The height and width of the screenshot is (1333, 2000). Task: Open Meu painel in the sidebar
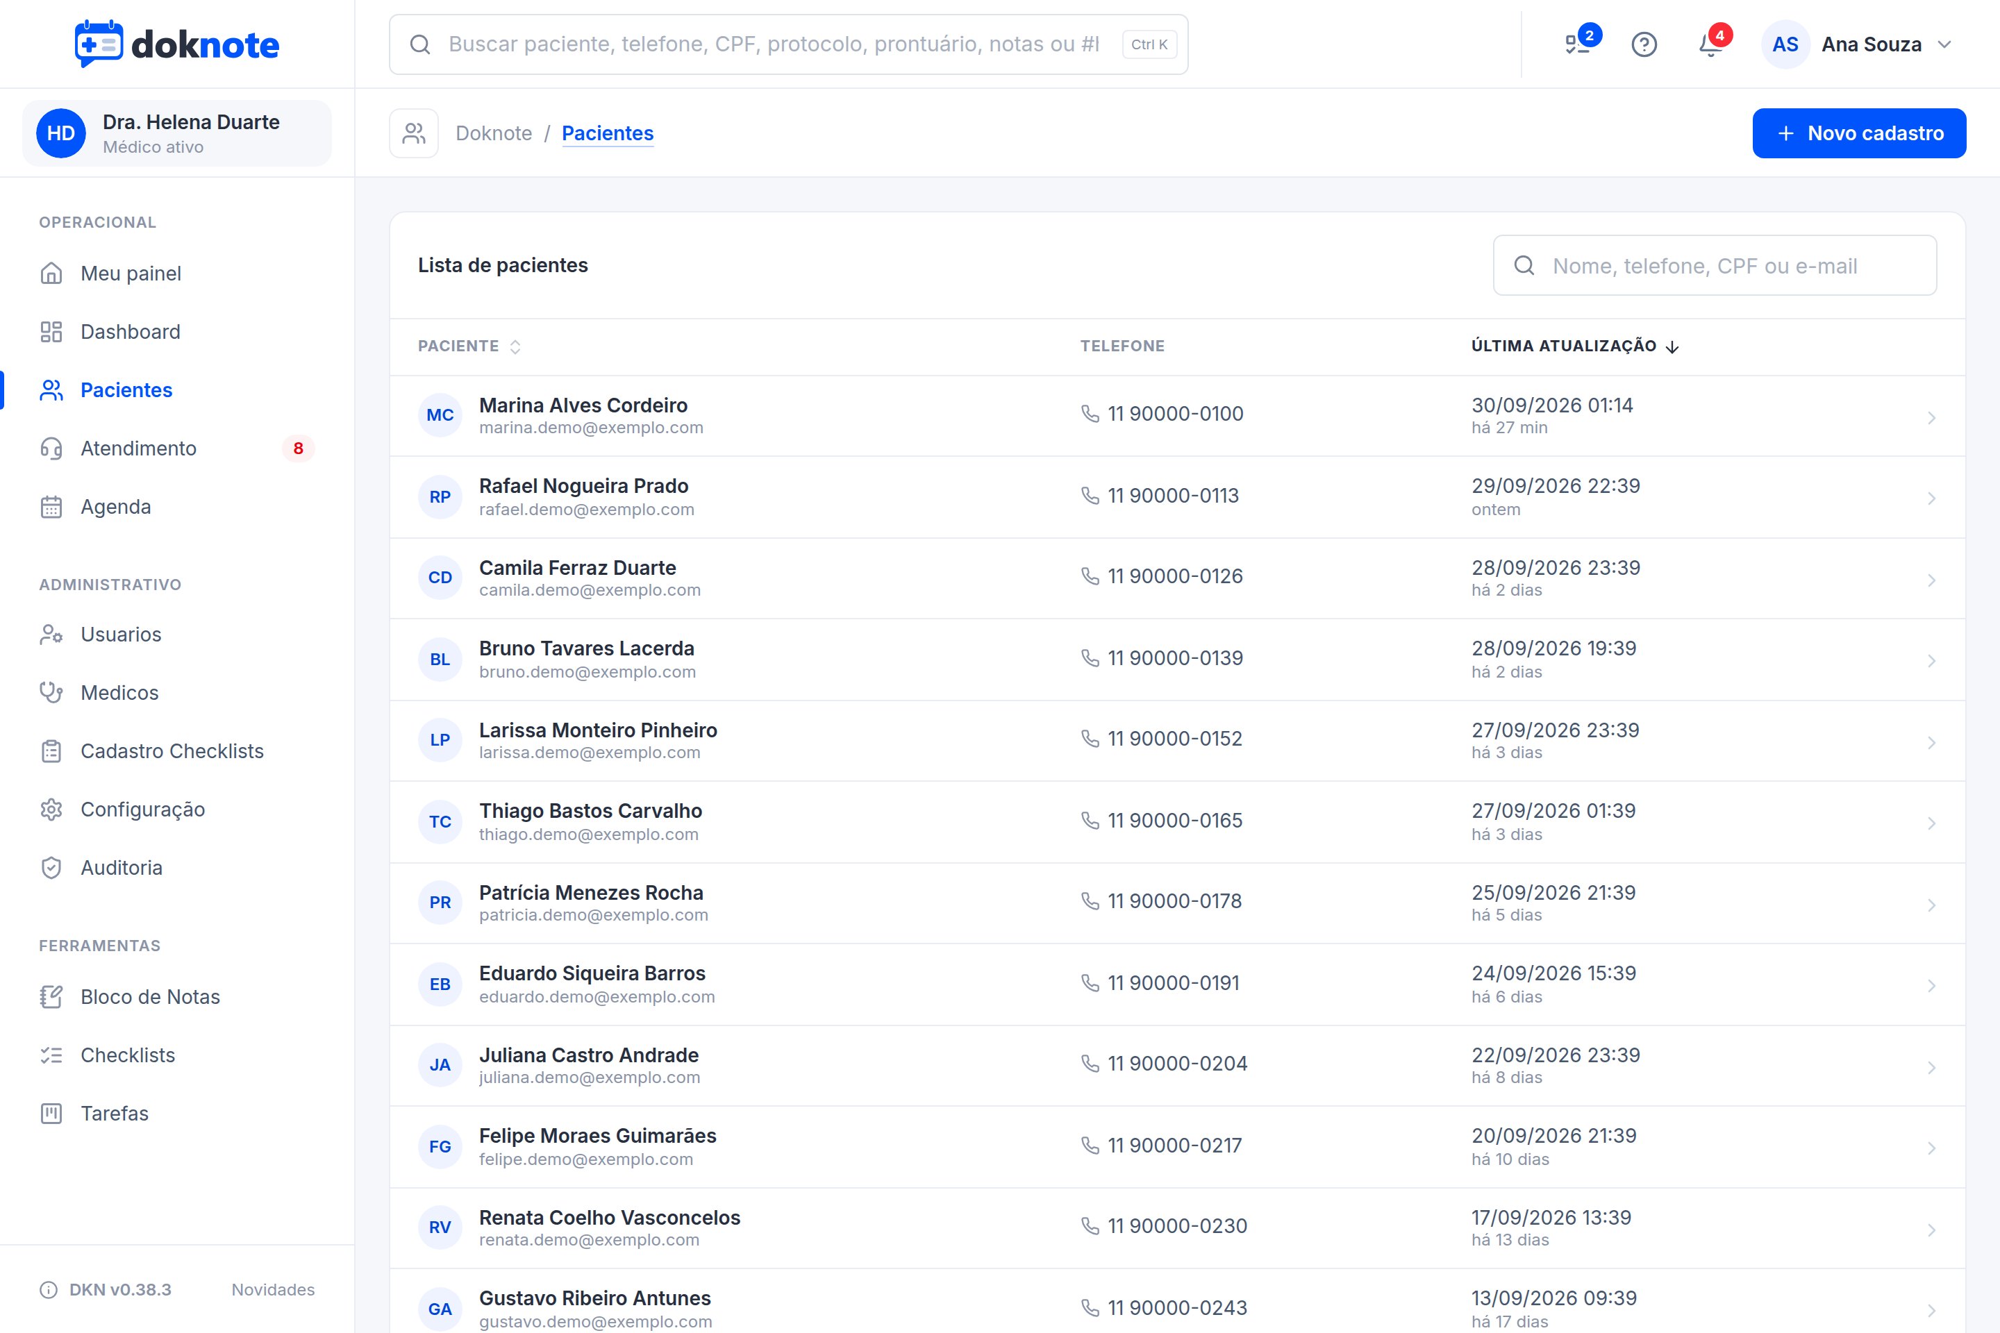[x=177, y=274]
